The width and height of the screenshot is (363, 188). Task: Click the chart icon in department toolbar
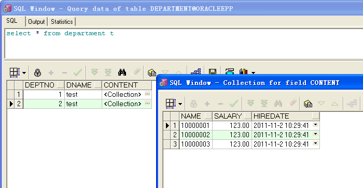point(244,71)
